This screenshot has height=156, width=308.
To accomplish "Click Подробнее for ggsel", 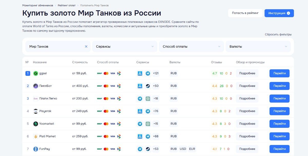I will [247, 73].
